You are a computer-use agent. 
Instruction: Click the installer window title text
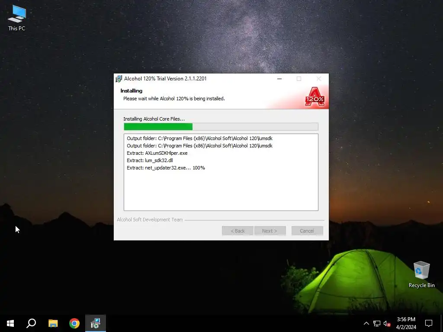165,79
